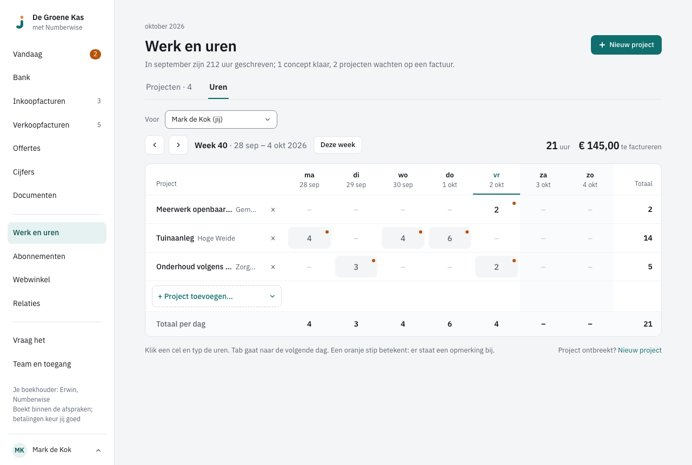Click the De Groene Kas logo icon
Image resolution: width=692 pixels, height=465 pixels.
20,22
